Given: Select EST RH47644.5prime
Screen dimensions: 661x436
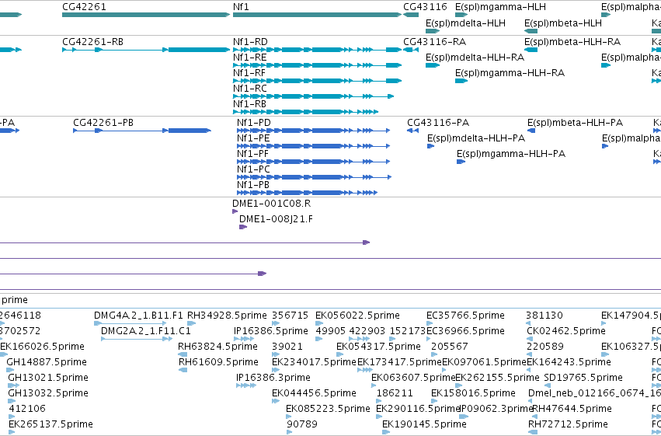Looking at the screenshot, I should [536, 417].
